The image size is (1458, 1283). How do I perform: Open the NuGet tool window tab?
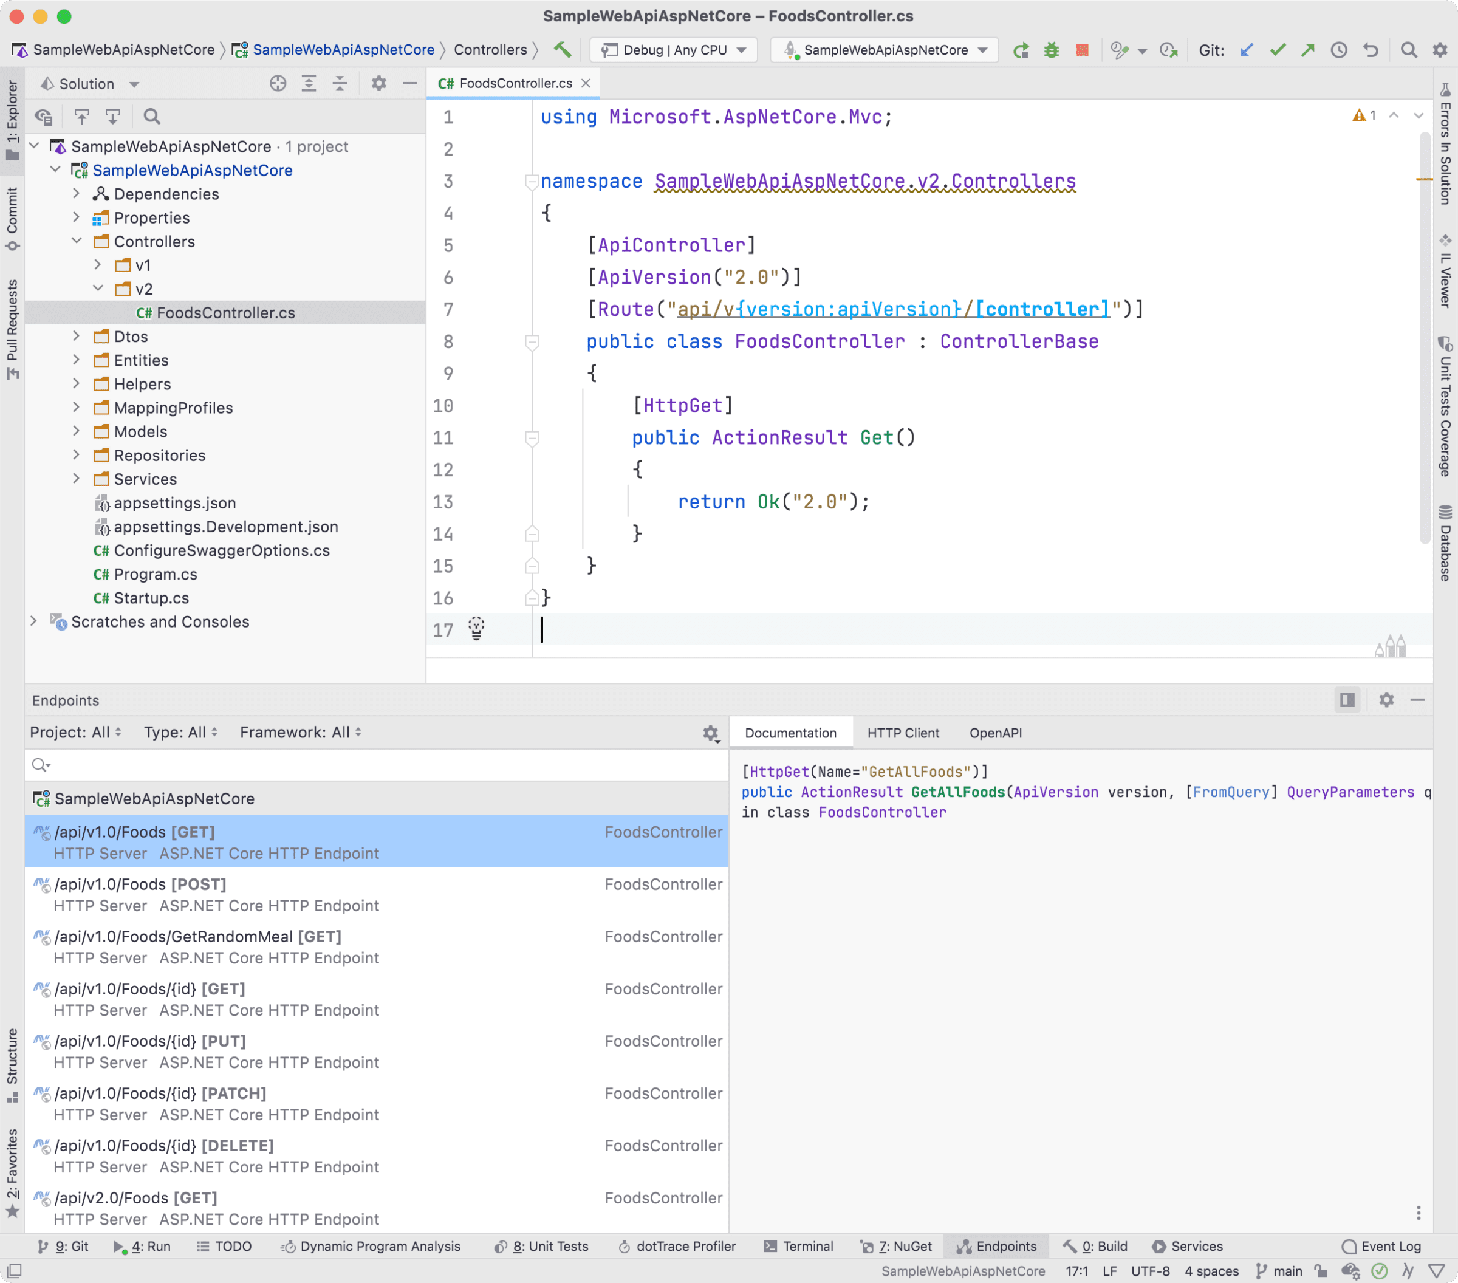click(x=896, y=1247)
